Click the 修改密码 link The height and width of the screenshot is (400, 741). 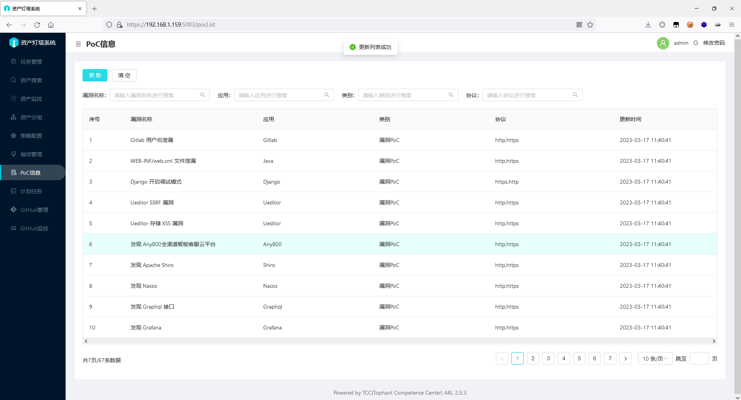(714, 43)
